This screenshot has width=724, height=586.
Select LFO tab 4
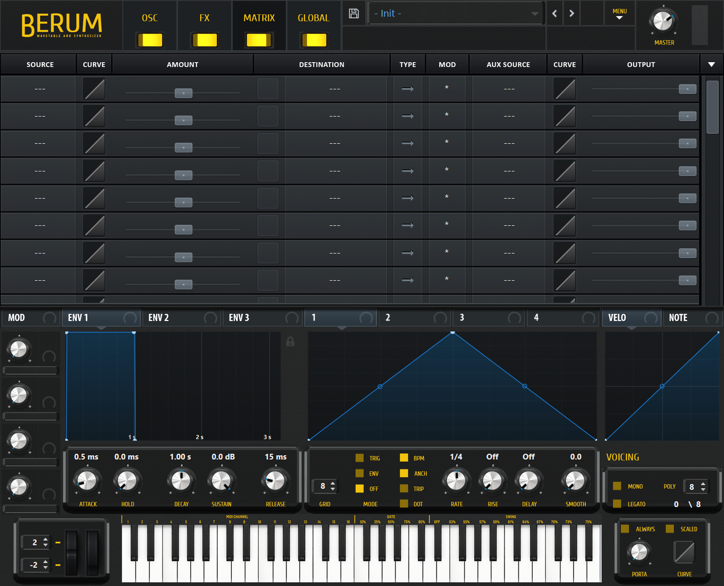pyautogui.click(x=563, y=318)
